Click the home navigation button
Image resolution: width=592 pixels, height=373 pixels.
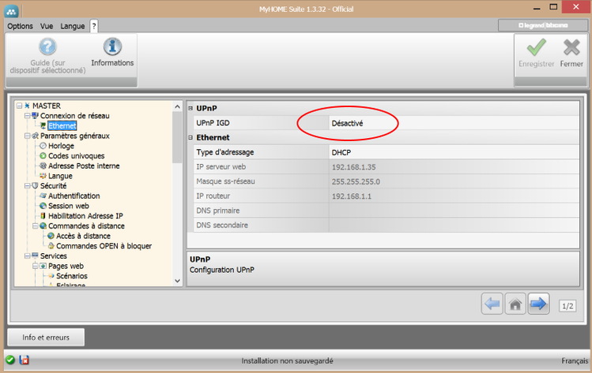[x=515, y=304]
